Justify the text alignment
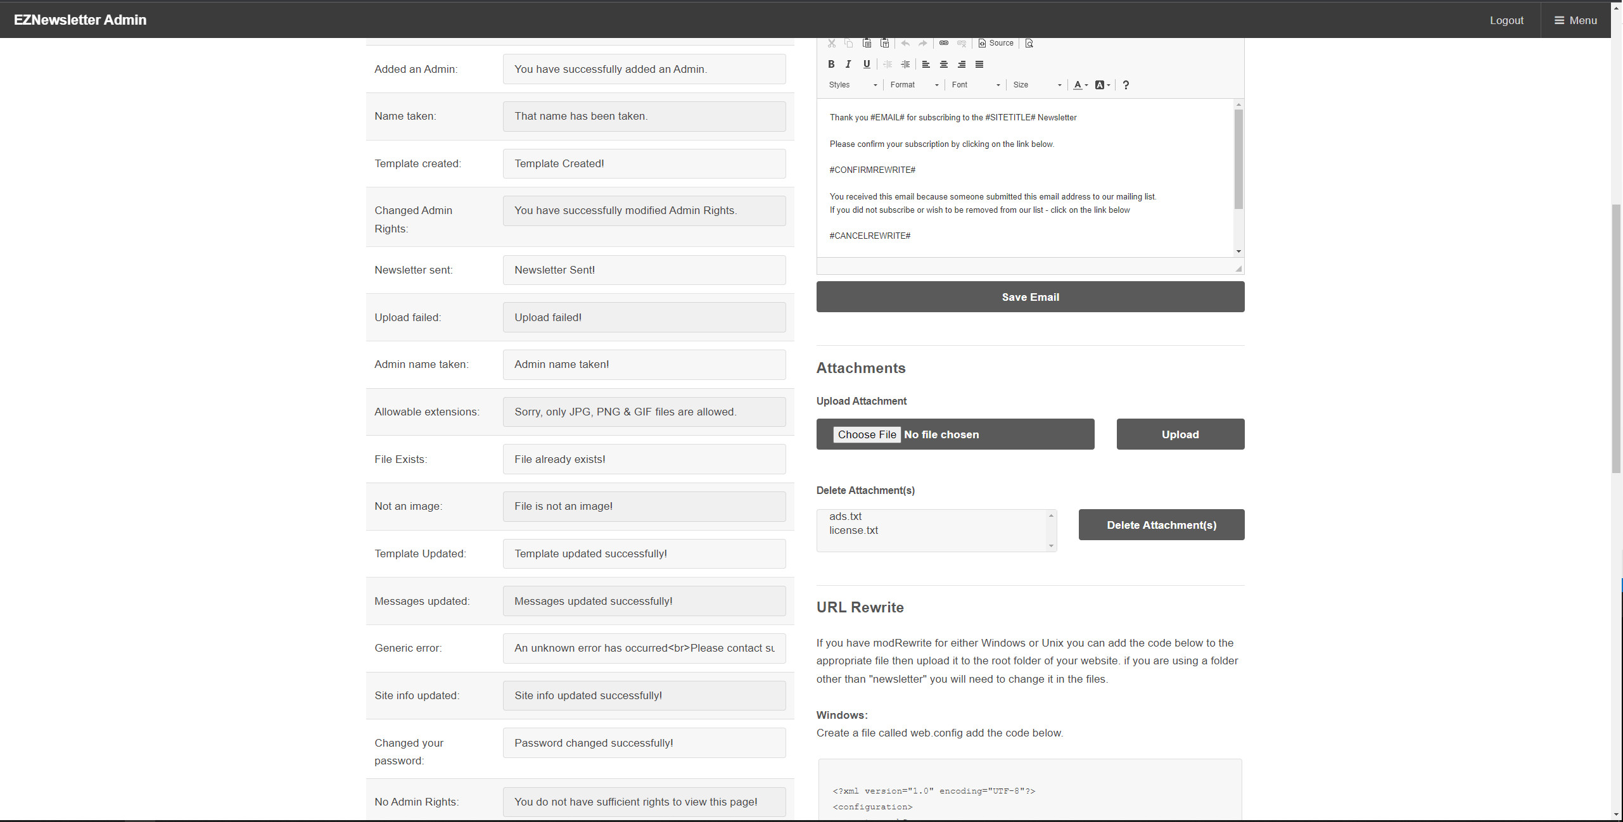This screenshot has height=822, width=1623. coord(979,64)
